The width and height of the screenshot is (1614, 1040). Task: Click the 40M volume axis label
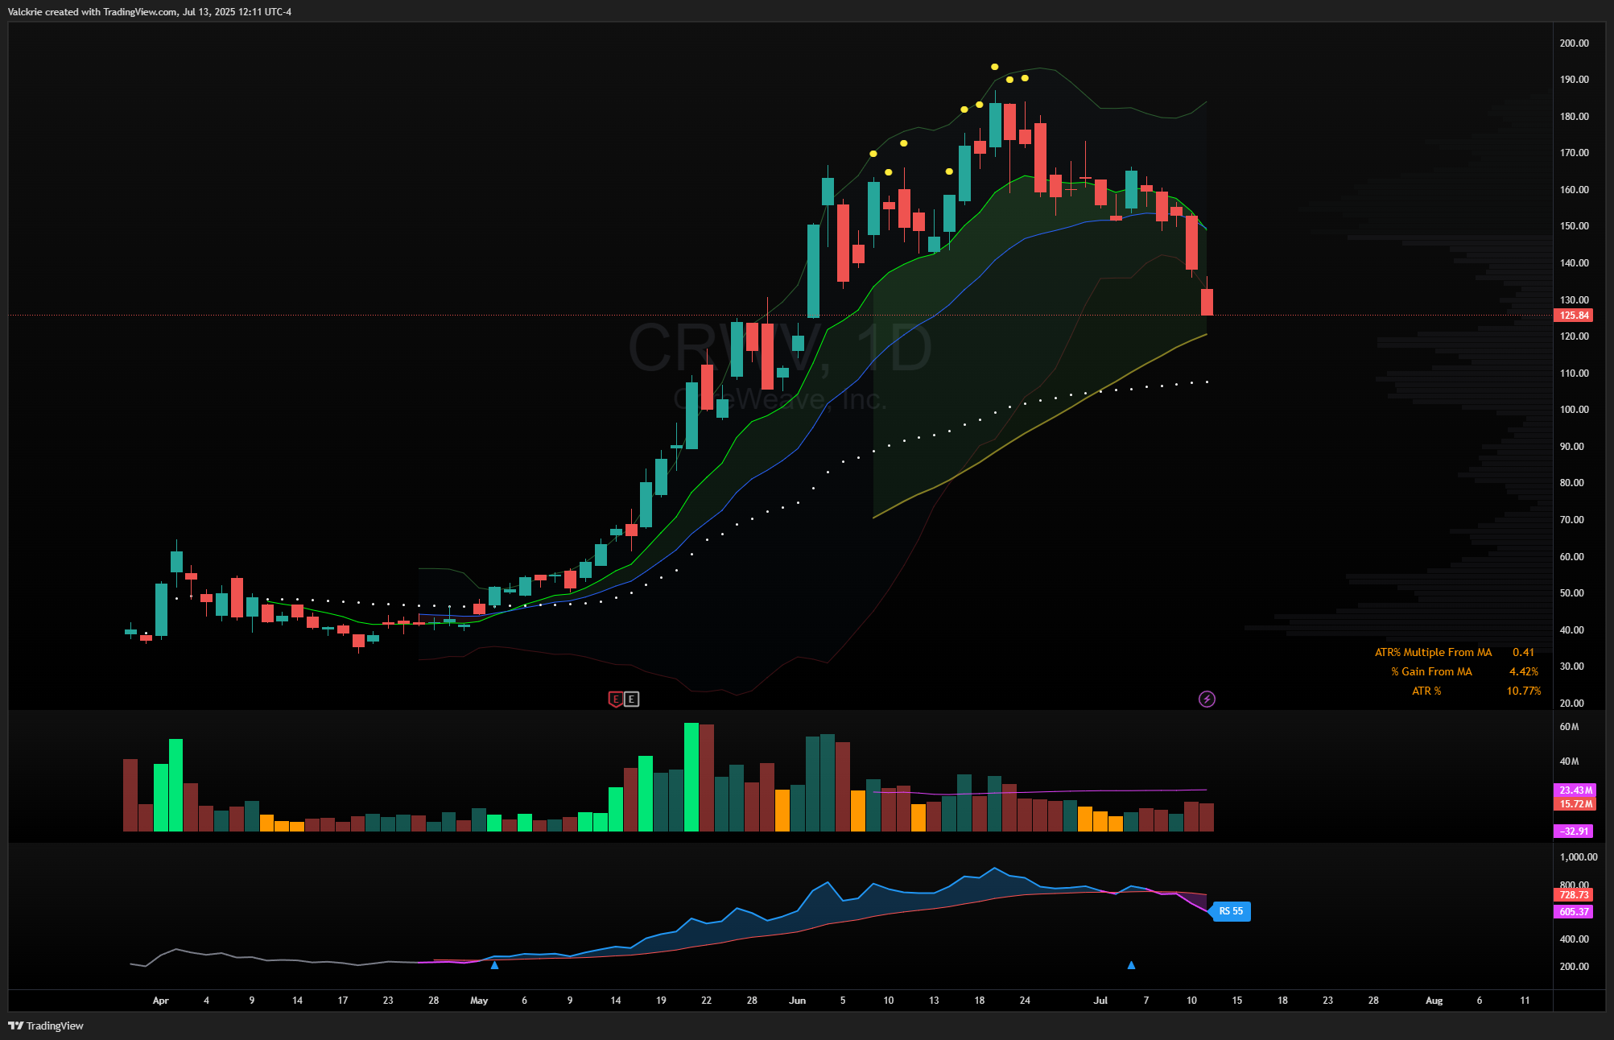(x=1569, y=761)
